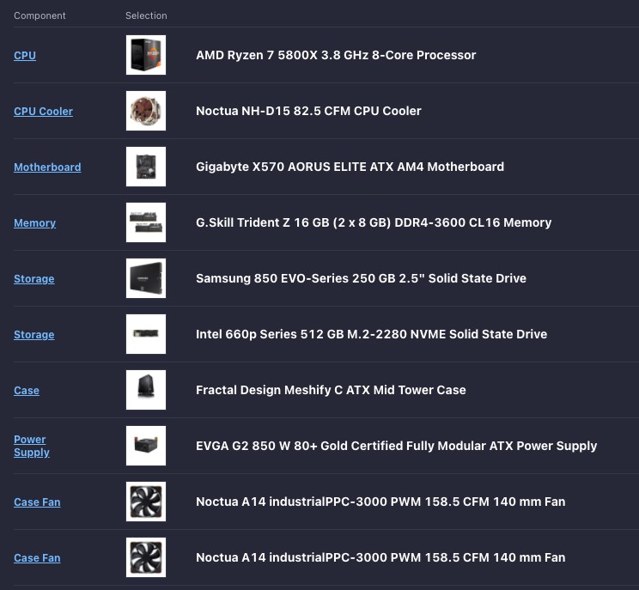The width and height of the screenshot is (639, 590).
Task: Select Gigabyte X570 AORUS ELITE motherboard name
Action: [350, 167]
